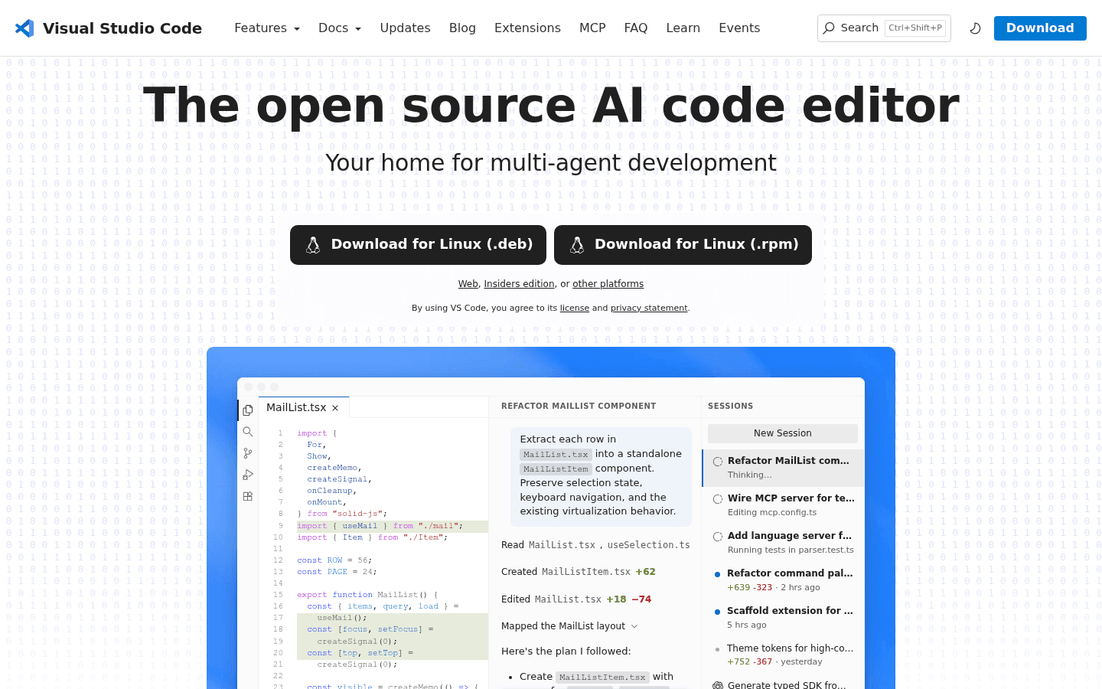1102x689 pixels.
Task: Open the license link
Action: tap(575, 308)
